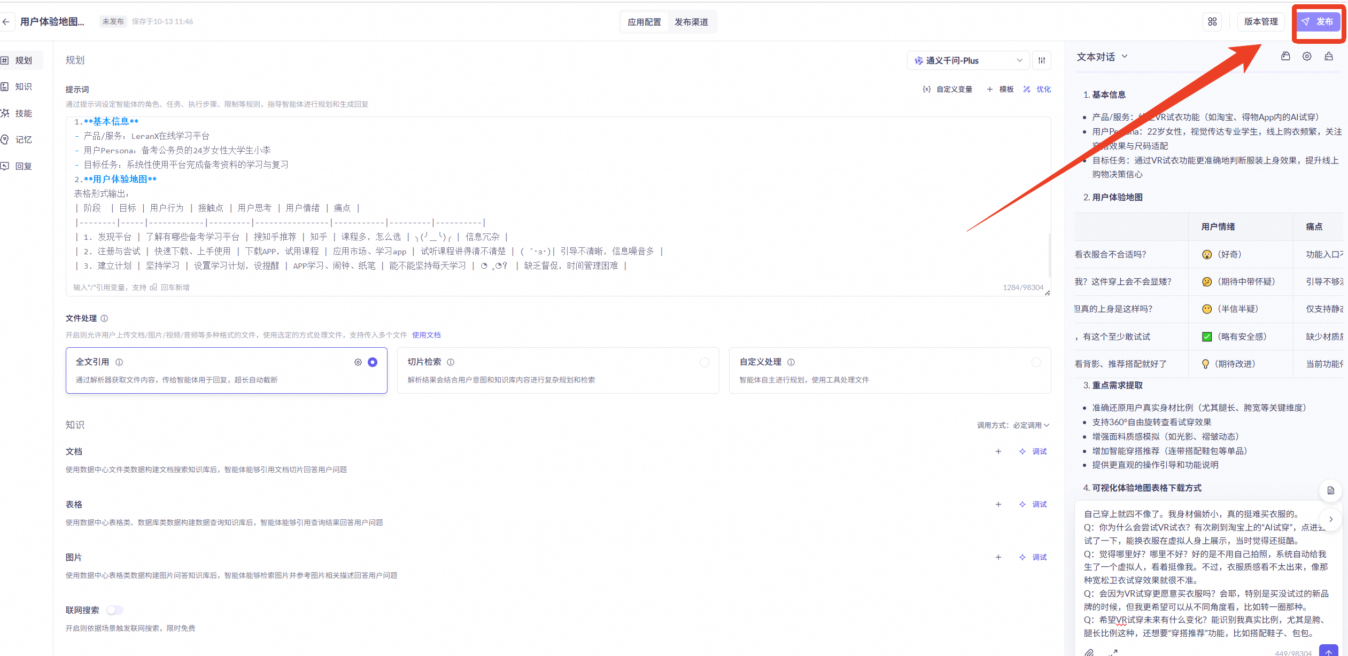The image size is (1348, 656).
Task: Enable the 联网搜索 toggle
Action: pyautogui.click(x=114, y=610)
